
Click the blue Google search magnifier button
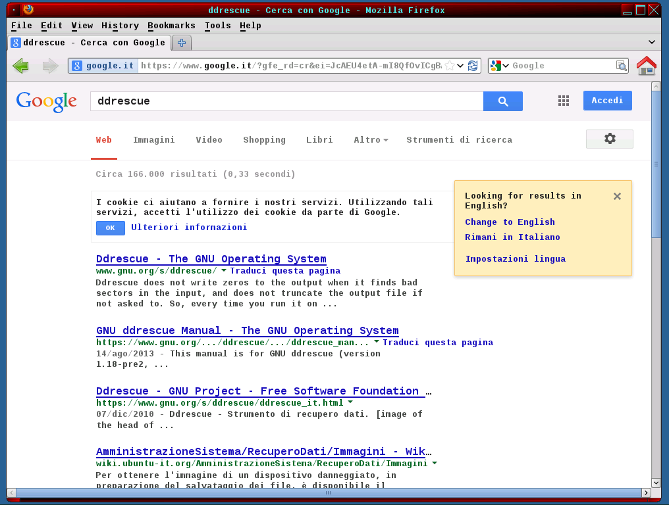coord(502,101)
